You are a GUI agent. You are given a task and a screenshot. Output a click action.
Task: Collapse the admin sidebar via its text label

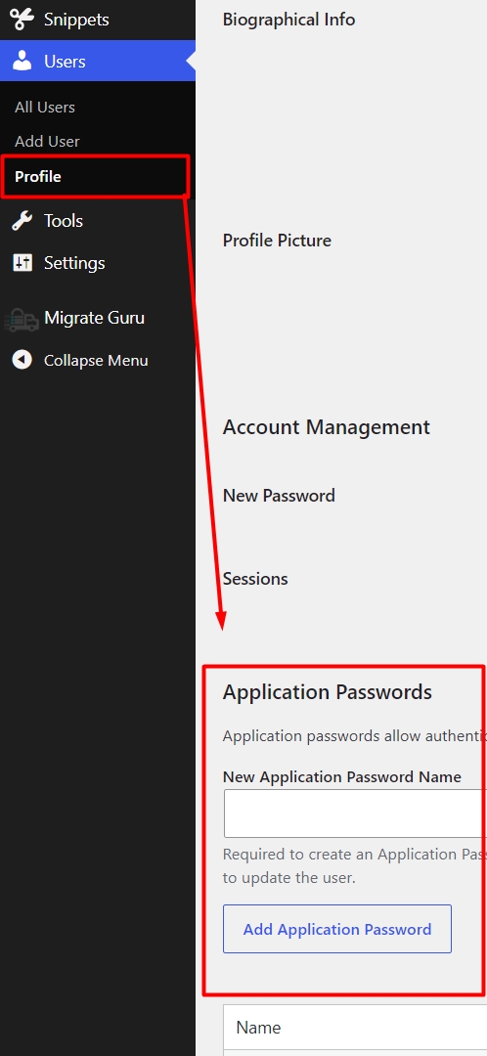click(96, 361)
